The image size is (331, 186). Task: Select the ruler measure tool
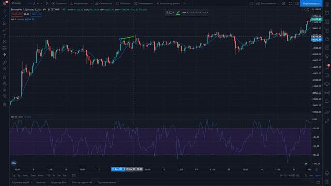pos(5,63)
